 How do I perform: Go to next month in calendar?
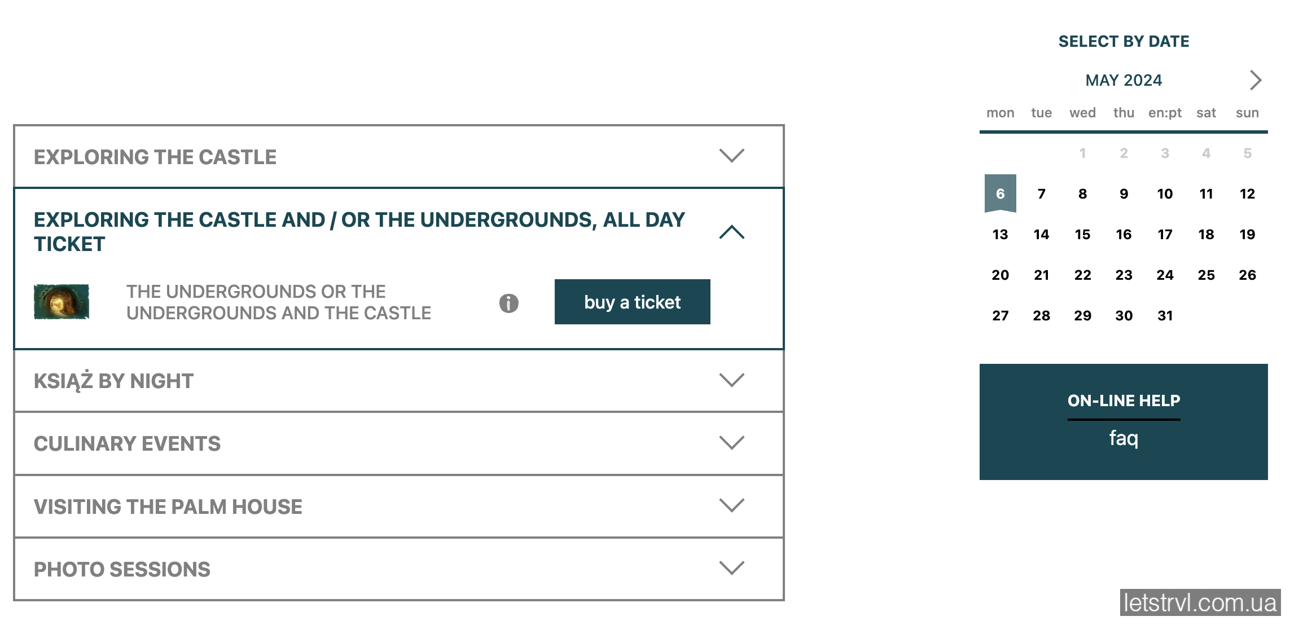pos(1255,80)
